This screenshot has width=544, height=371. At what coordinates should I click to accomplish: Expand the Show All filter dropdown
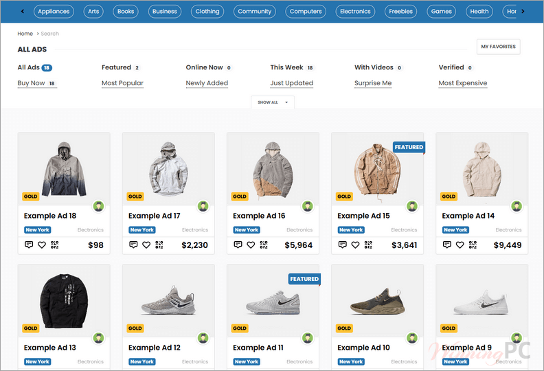coord(273,102)
